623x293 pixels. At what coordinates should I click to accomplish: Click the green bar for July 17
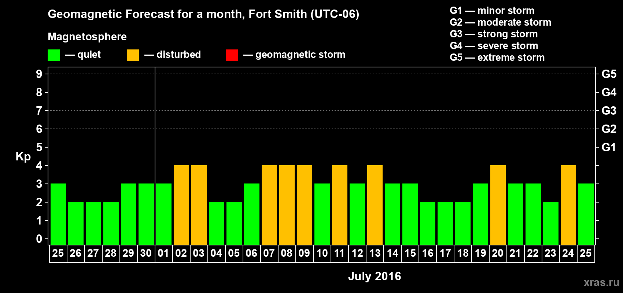coord(445,223)
